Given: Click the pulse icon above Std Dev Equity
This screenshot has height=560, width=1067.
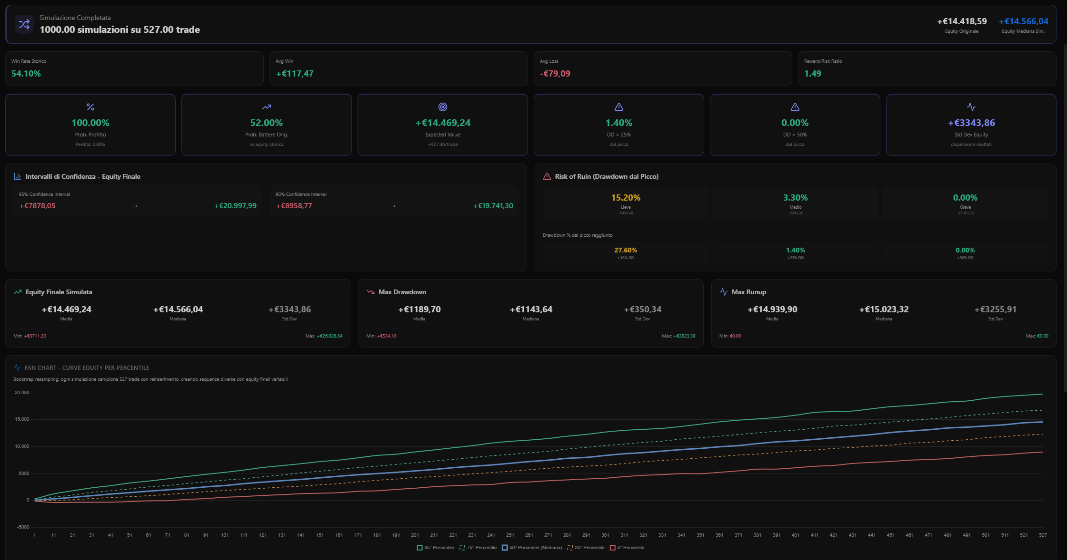Looking at the screenshot, I should click(971, 107).
